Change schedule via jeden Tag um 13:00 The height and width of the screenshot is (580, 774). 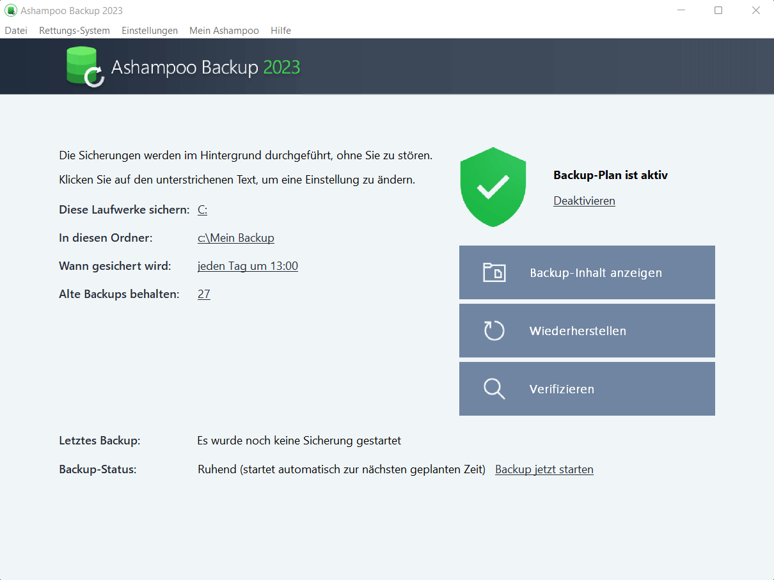pos(248,265)
